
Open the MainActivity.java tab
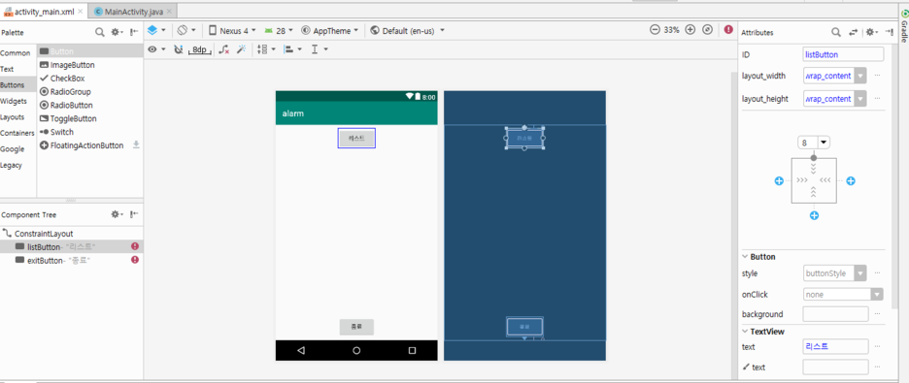pos(133,12)
